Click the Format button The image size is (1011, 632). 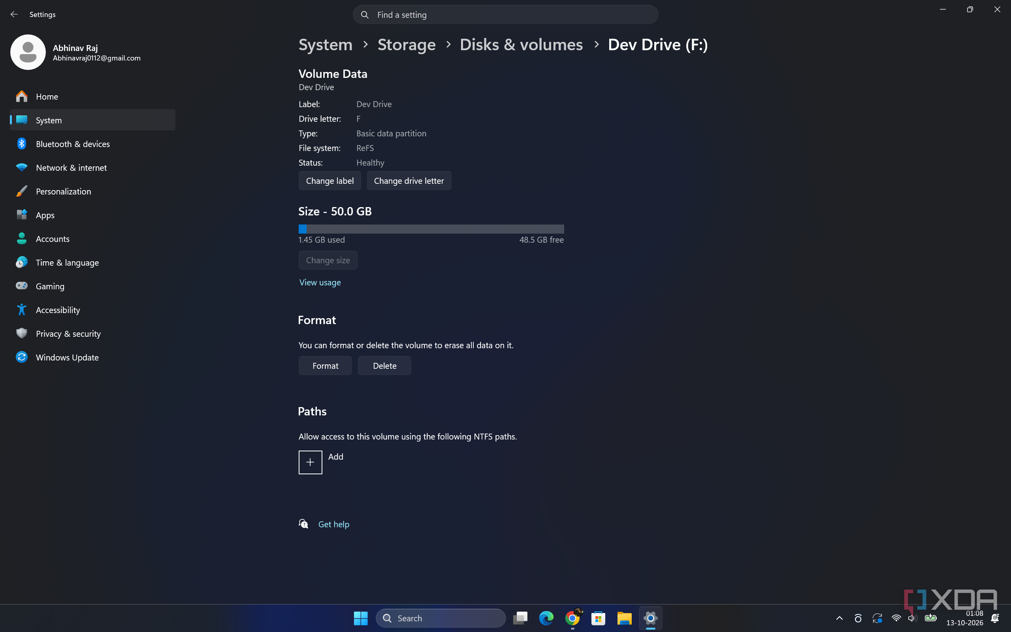(325, 366)
